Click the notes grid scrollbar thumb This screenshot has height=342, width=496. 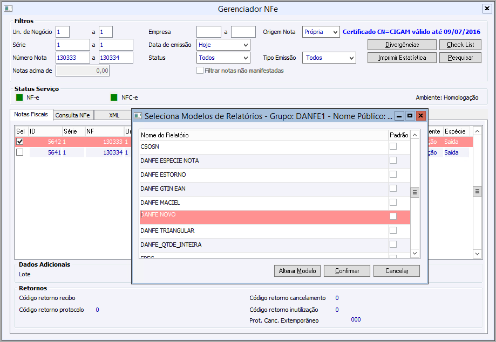point(477,191)
